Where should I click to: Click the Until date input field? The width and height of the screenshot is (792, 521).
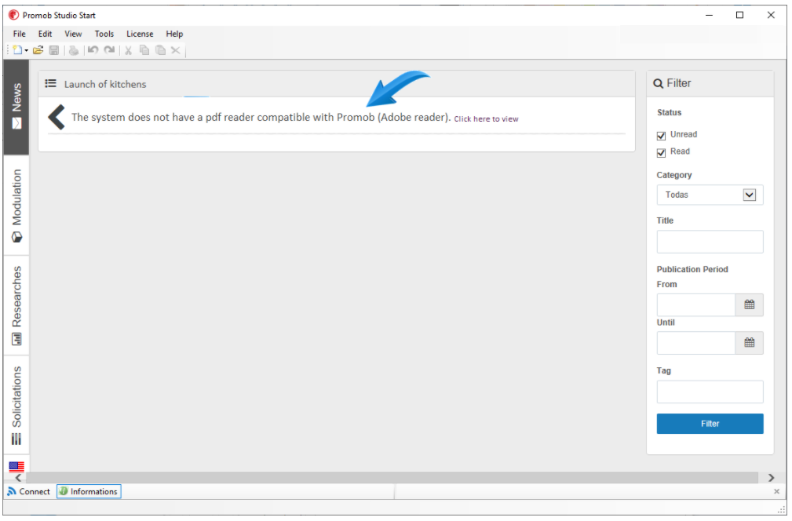click(695, 343)
